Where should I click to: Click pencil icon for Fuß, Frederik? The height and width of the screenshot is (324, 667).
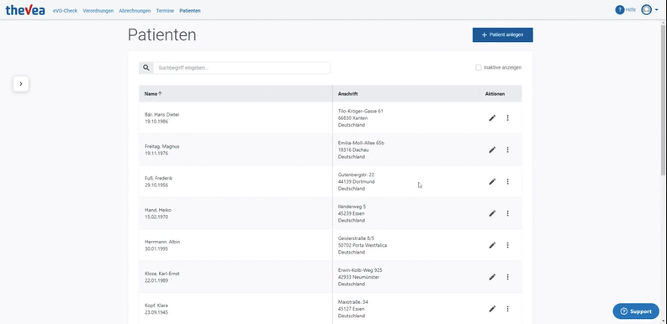492,182
